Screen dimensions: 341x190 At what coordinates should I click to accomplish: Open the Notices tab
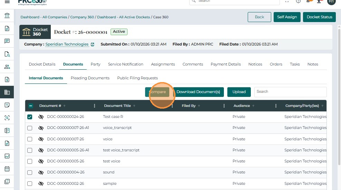pyautogui.click(x=255, y=64)
